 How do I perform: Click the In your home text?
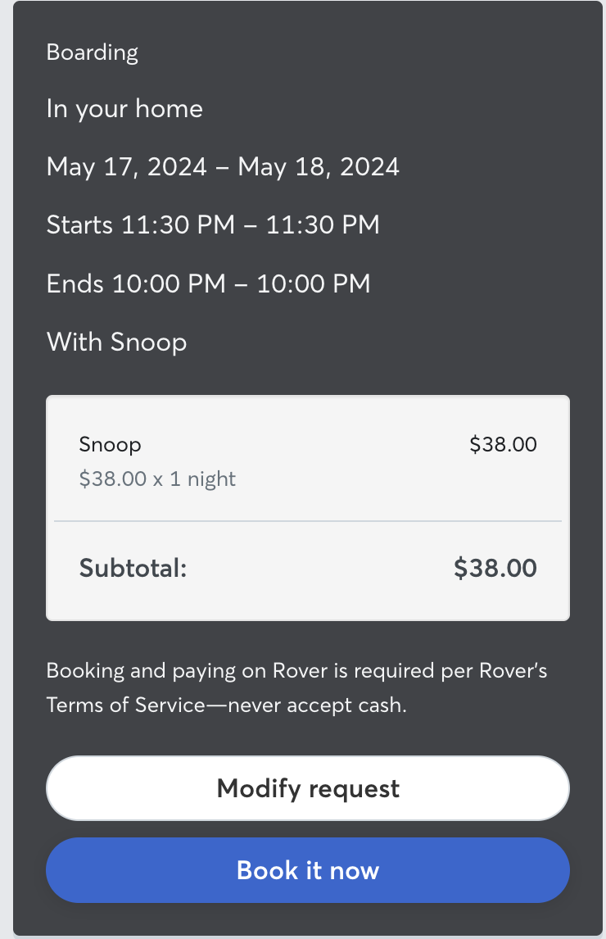[x=124, y=109]
